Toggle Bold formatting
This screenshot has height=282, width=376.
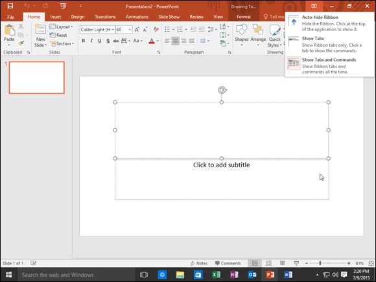click(x=83, y=41)
